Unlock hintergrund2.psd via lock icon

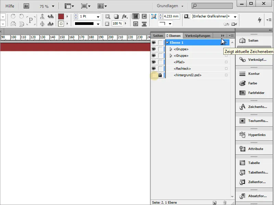click(160, 75)
